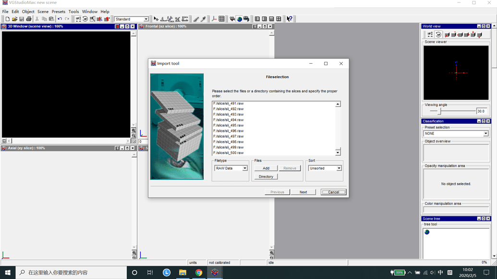Click the Undo arrow in the toolbar

coord(60,19)
